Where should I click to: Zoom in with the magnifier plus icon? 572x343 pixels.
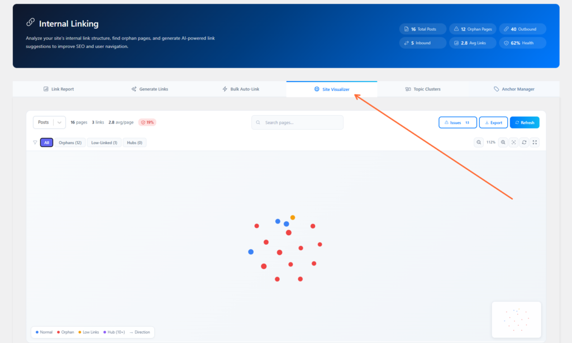tap(503, 142)
